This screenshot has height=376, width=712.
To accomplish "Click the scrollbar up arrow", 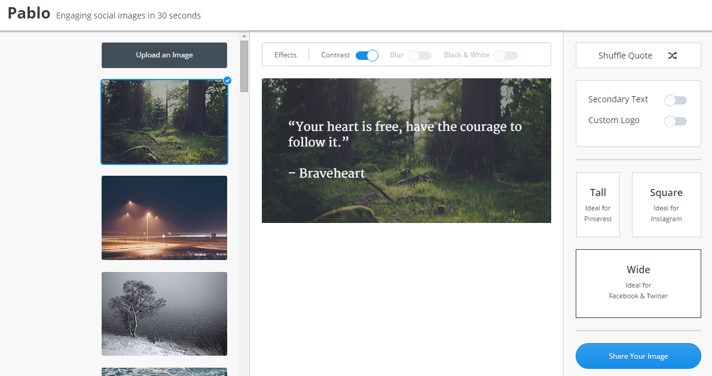I will click(245, 35).
